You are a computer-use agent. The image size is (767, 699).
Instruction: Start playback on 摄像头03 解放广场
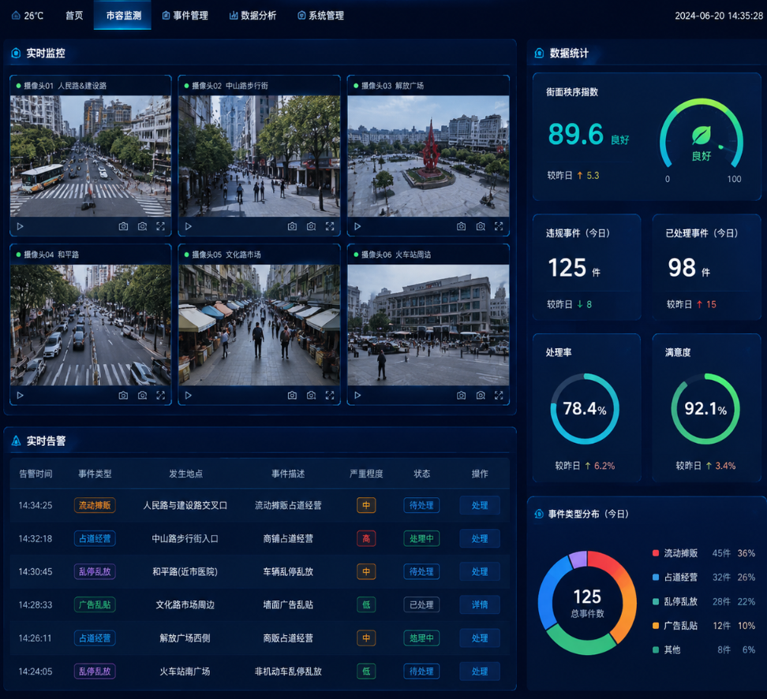[x=357, y=227]
